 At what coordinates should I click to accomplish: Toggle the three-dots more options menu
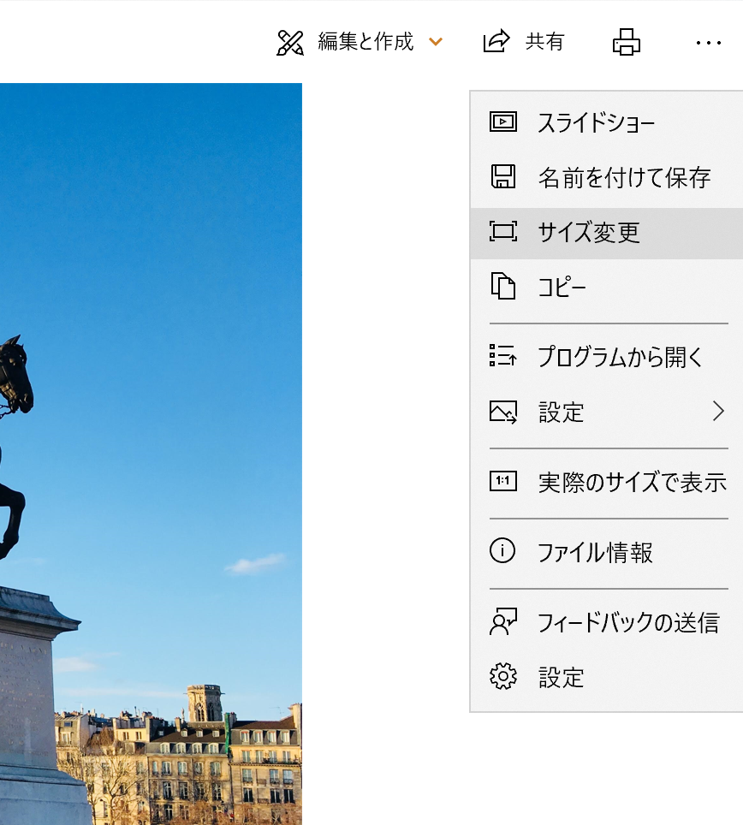[709, 42]
